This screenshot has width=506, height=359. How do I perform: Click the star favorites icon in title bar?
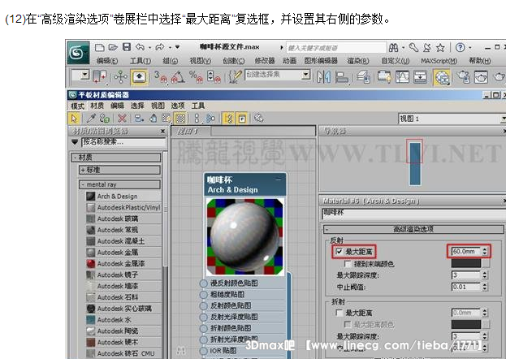coord(440,48)
